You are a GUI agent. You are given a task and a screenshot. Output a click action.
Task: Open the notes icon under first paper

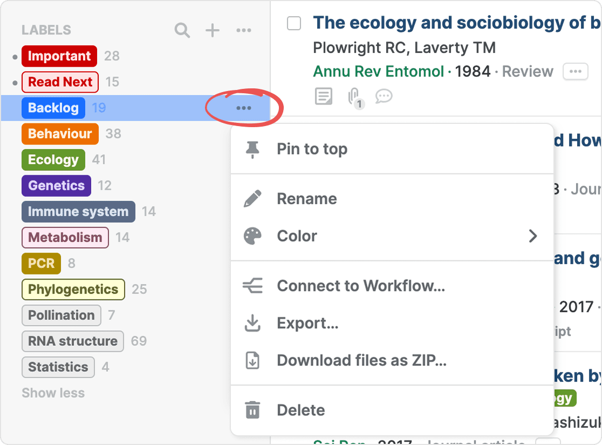click(x=324, y=97)
